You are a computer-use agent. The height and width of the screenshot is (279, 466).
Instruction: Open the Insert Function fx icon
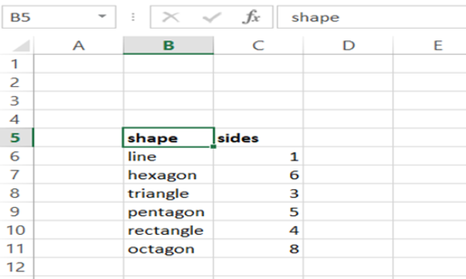point(251,17)
